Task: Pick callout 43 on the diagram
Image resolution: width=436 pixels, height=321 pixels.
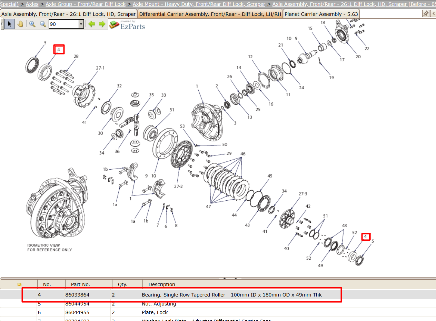Action: pos(247,225)
